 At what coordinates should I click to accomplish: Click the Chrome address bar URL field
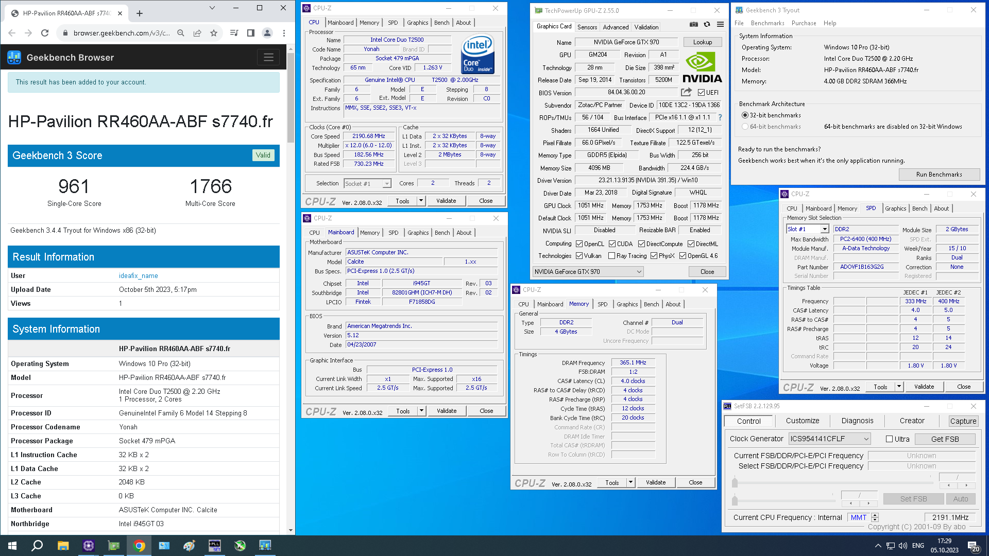122,33
